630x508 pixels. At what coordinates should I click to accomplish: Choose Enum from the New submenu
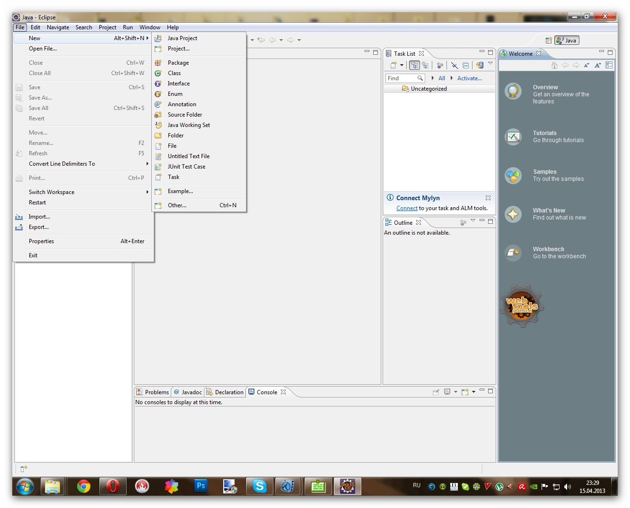click(x=199, y=94)
